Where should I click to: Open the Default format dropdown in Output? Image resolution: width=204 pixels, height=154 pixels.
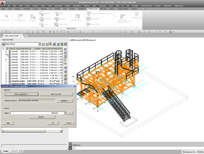point(65,113)
